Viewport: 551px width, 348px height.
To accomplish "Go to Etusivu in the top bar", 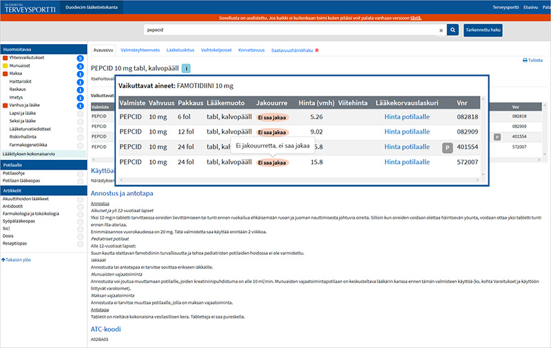I will (x=530, y=7).
